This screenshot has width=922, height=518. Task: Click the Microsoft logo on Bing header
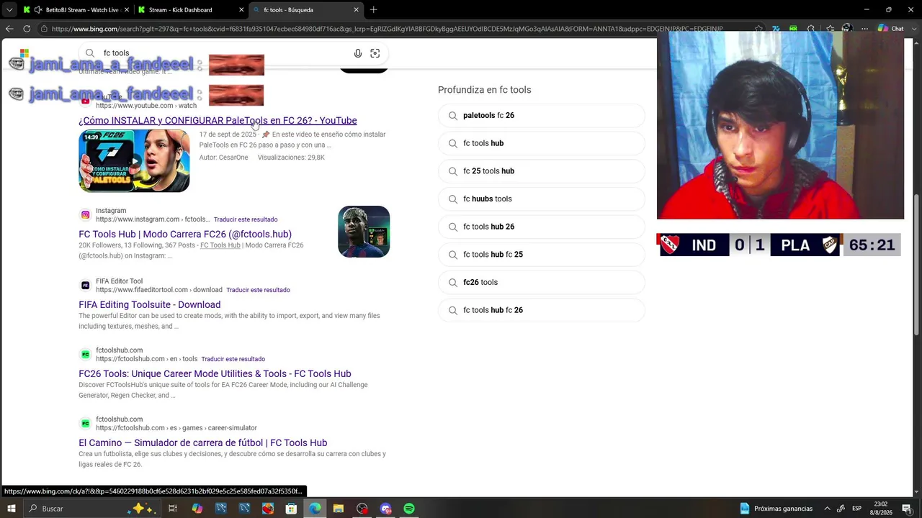point(24,53)
